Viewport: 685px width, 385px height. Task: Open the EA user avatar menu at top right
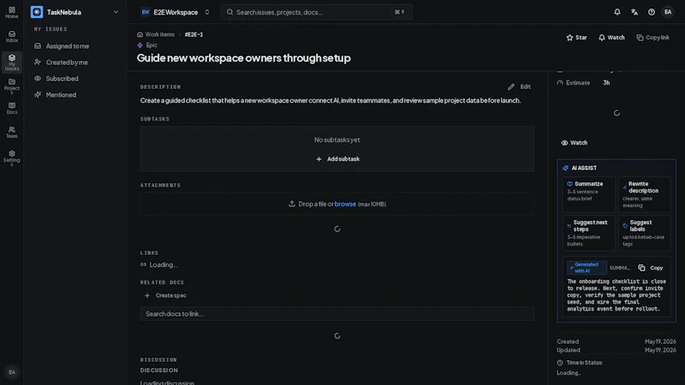pyautogui.click(x=668, y=12)
